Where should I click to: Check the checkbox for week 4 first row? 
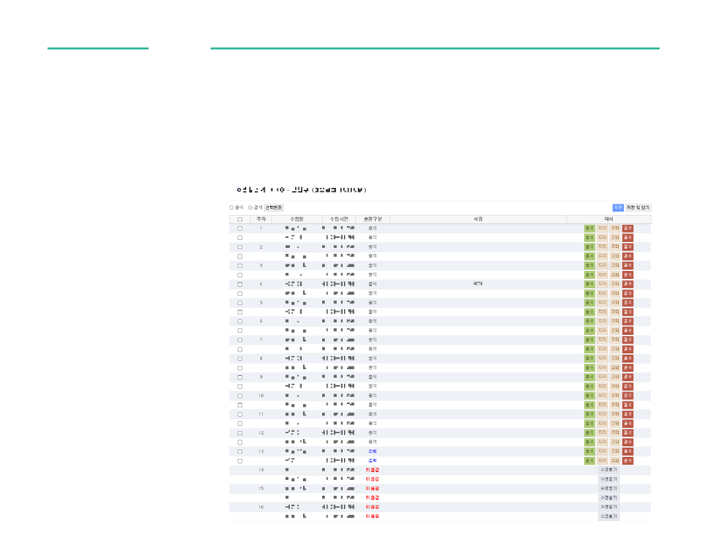(240, 284)
